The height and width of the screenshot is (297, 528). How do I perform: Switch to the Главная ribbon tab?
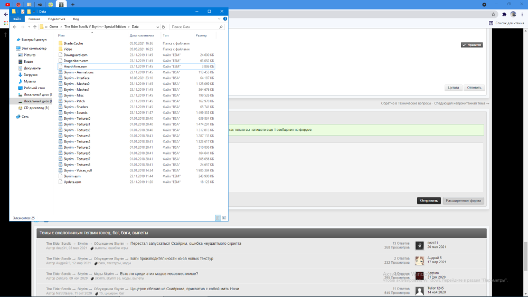click(34, 19)
